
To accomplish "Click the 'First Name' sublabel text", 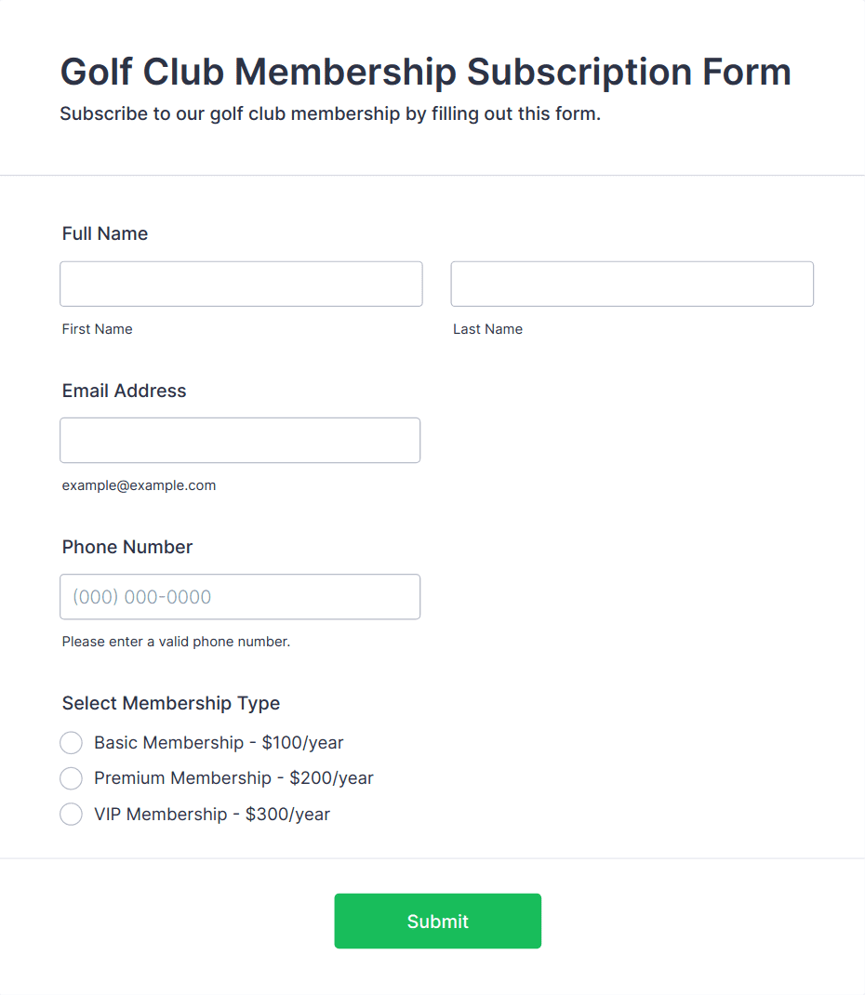I will 97,329.
